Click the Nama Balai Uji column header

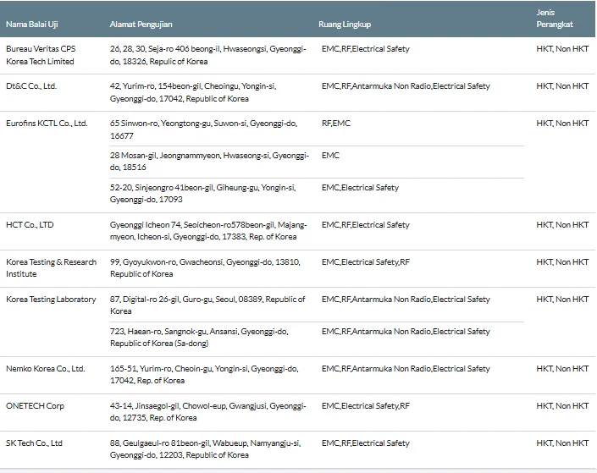32,24
